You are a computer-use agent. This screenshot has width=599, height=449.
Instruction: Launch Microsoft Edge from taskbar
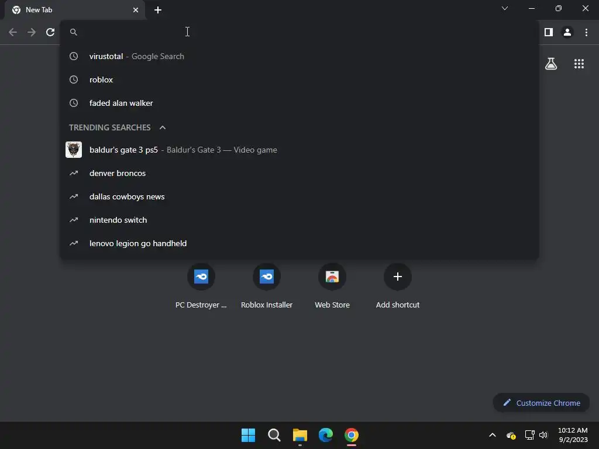pos(325,435)
